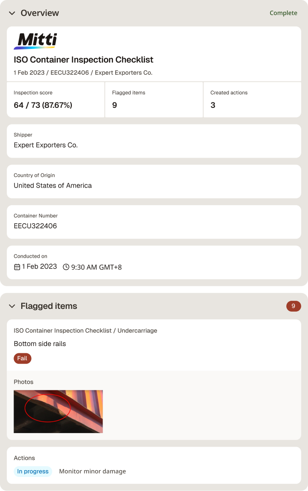Image resolution: width=308 pixels, height=491 pixels.
Task: Open the bottom side rails photo thumbnail
Action: (58, 411)
